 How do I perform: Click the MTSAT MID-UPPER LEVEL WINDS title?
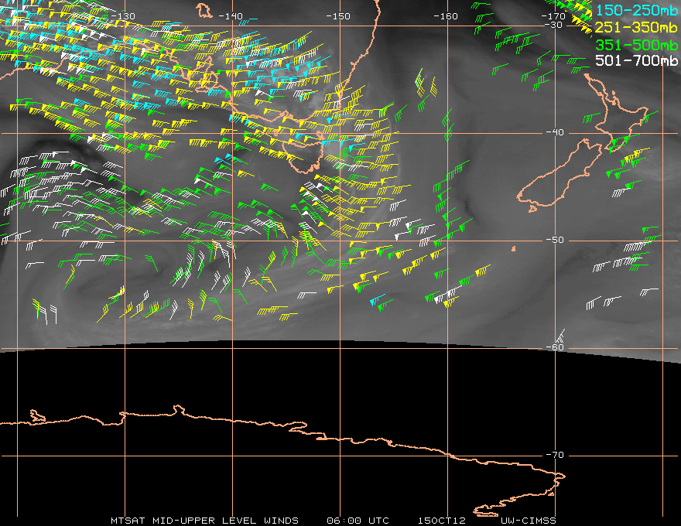[x=204, y=521]
